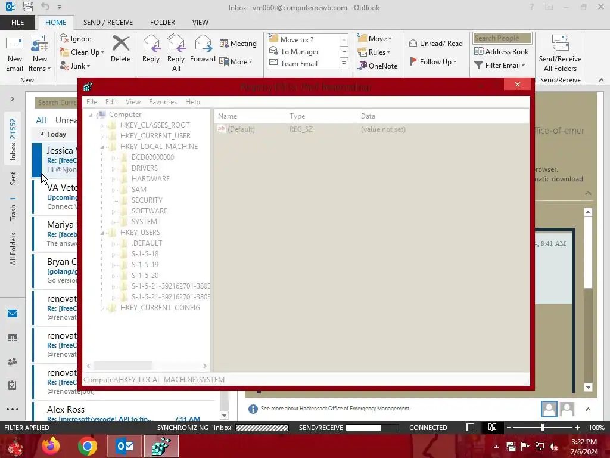
Task: Select the HARDWARE registry key
Action: tap(151, 178)
